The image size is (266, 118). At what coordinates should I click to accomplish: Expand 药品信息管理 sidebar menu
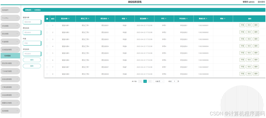(x=10, y=79)
